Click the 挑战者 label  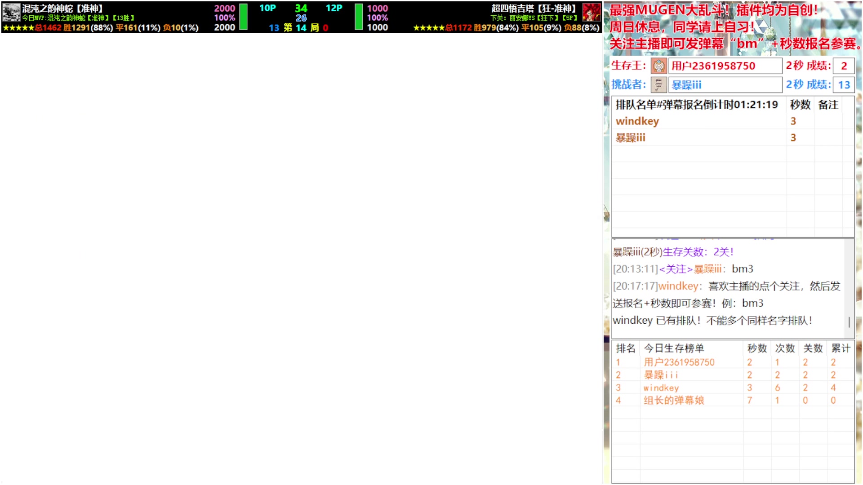[x=628, y=84]
